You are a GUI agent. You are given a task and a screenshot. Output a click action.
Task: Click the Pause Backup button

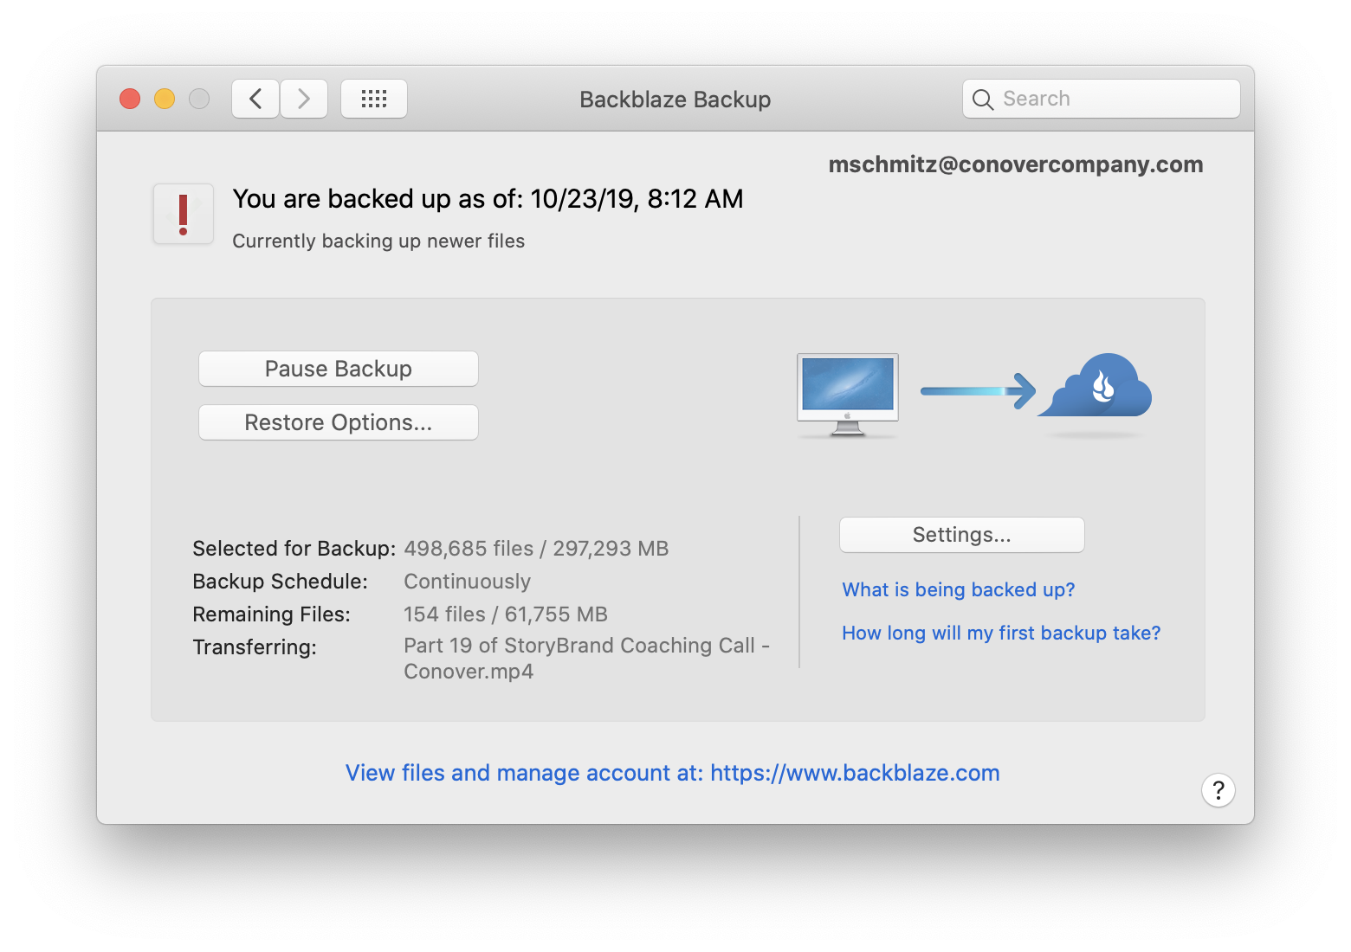click(x=339, y=369)
